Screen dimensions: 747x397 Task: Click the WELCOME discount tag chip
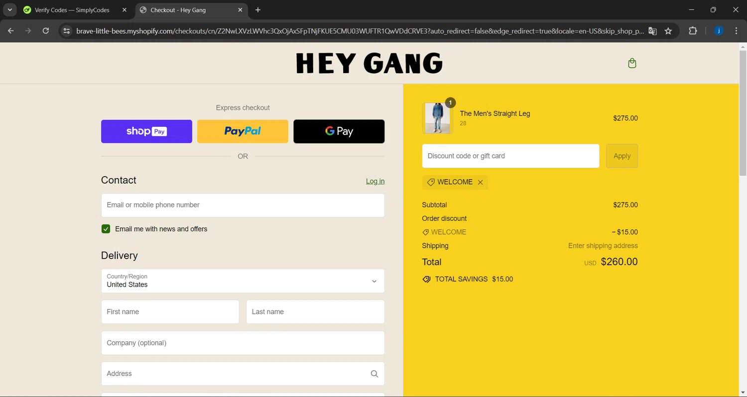tap(455, 182)
